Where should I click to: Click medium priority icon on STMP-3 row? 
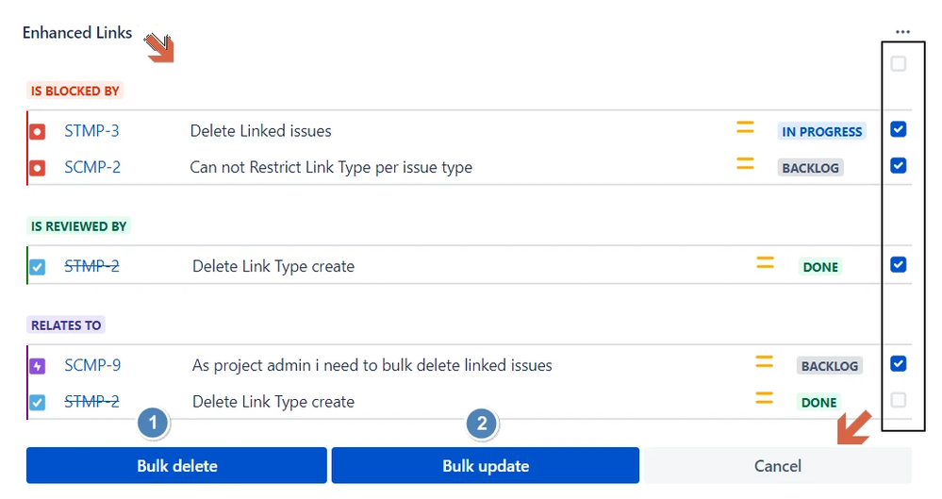pyautogui.click(x=745, y=127)
